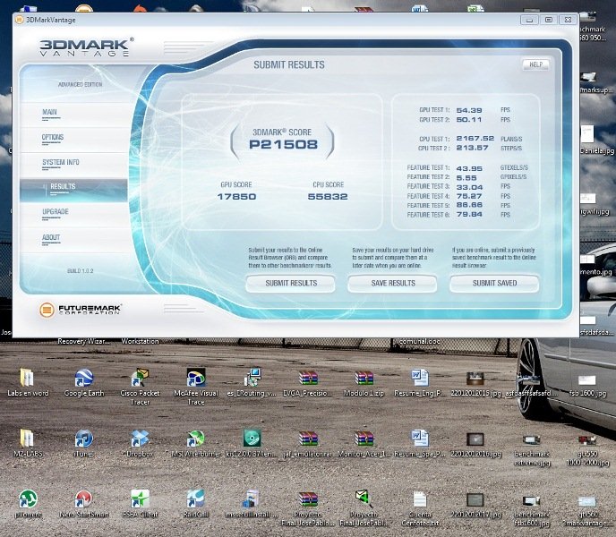Click the GPU score value 17850

(237, 196)
